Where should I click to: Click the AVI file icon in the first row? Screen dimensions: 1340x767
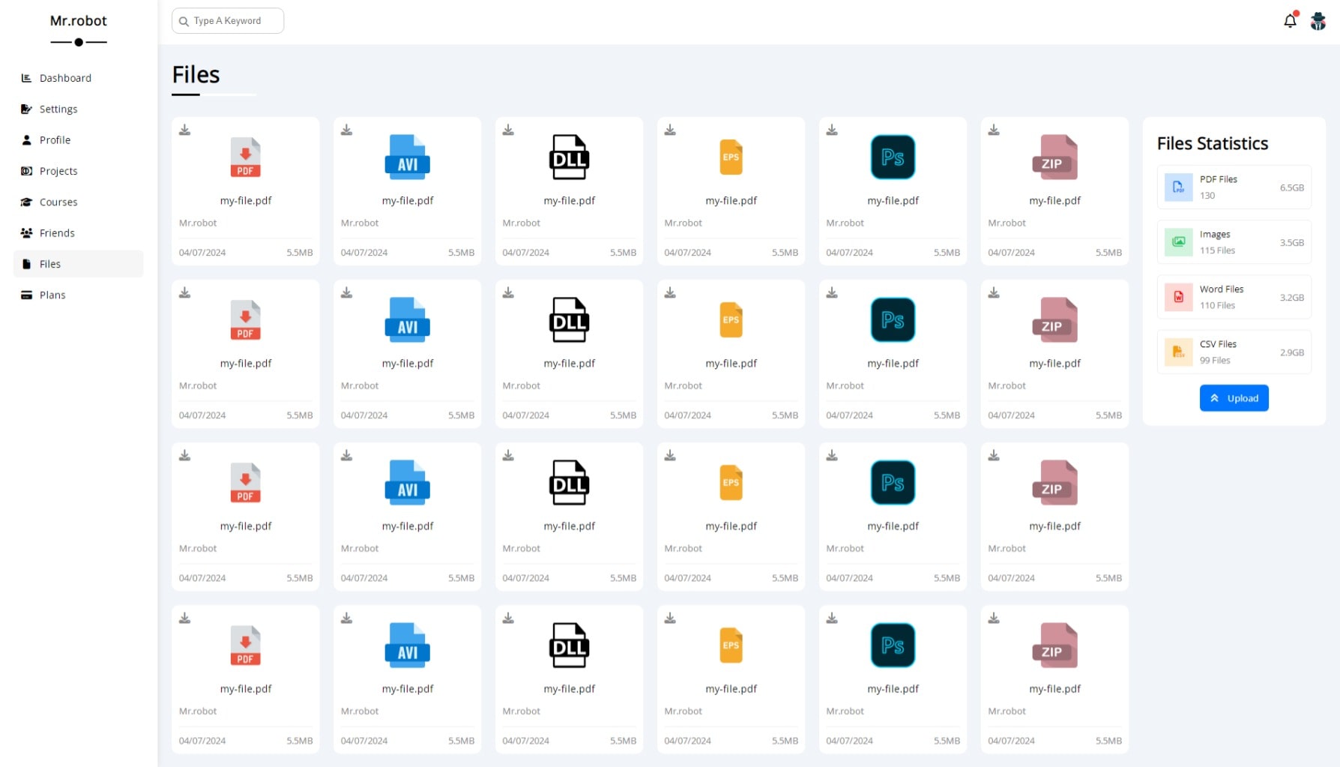407,157
